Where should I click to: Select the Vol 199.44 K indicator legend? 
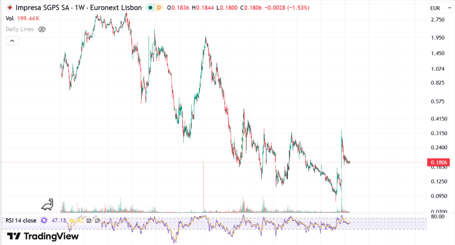23,19
